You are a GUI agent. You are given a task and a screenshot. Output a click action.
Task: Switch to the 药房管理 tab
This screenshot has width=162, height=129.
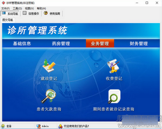61,44
